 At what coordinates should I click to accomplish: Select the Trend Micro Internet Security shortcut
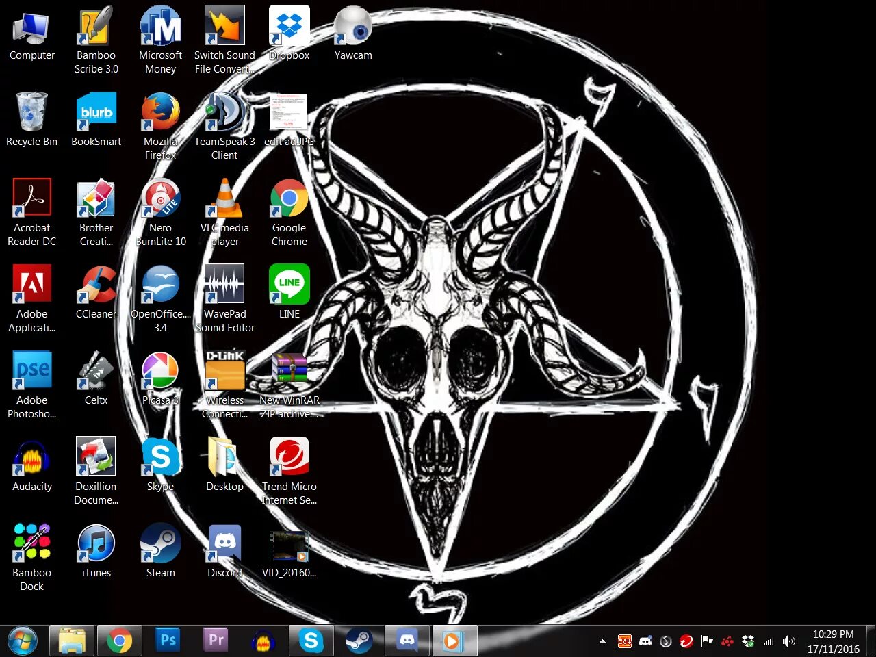(x=289, y=472)
